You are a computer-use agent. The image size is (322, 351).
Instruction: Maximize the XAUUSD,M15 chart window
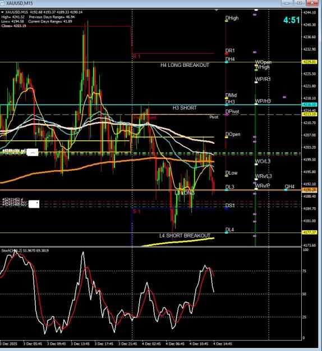[300, 3]
